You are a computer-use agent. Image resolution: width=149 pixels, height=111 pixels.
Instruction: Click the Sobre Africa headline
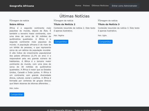[17, 24]
